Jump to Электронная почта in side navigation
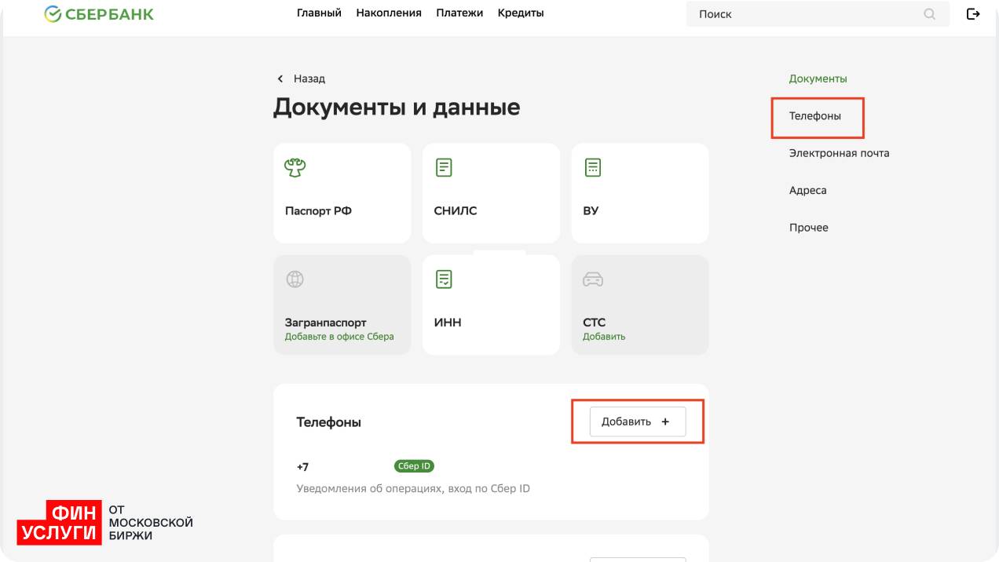Screen dimensions: 999x562 [839, 153]
